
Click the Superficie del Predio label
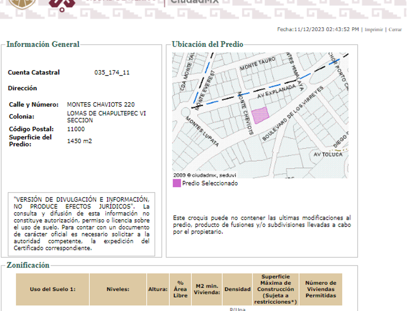pyautogui.click(x=30, y=141)
